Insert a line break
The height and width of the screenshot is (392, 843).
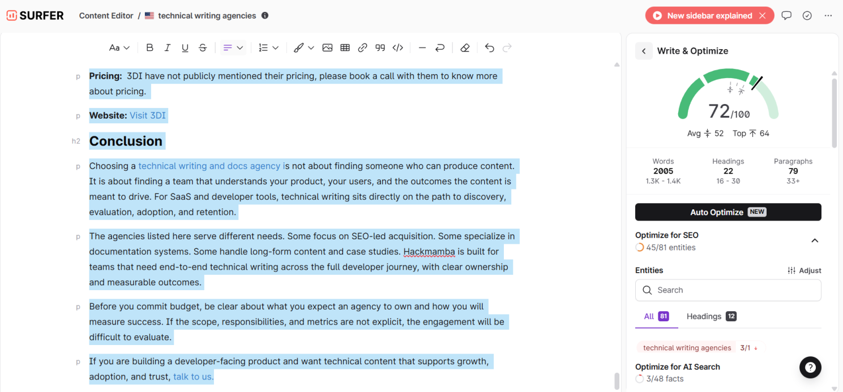[x=440, y=48]
